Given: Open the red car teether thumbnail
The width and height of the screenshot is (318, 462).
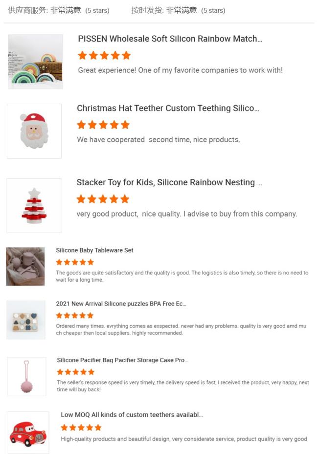Looking at the screenshot, I should tap(28, 432).
